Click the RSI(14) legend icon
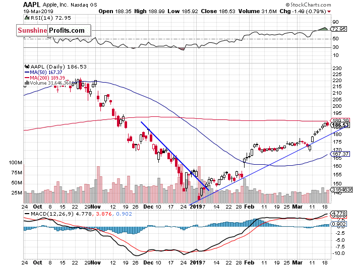 pyautogui.click(x=27, y=18)
